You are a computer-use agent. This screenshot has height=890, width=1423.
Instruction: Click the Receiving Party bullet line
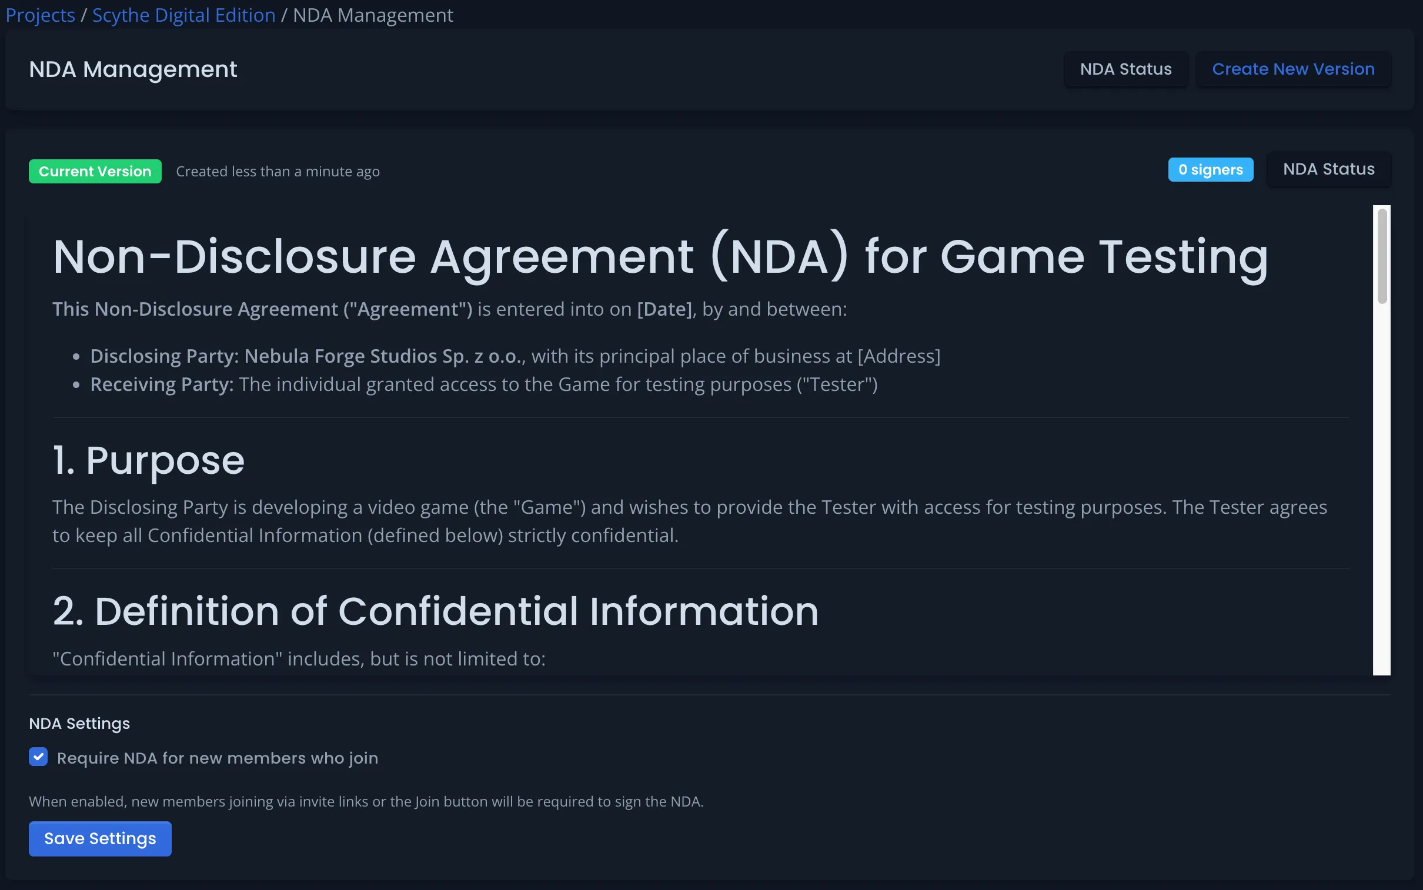(x=483, y=384)
